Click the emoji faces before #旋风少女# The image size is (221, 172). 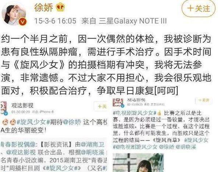point(8,122)
